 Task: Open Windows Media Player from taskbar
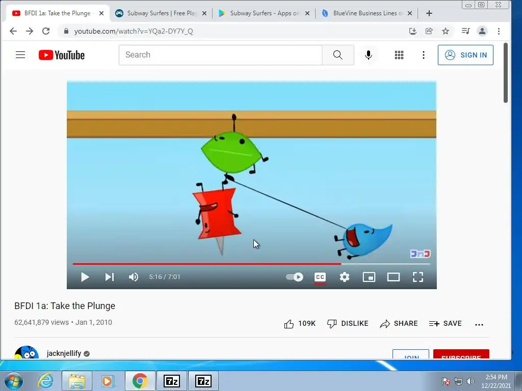(108, 381)
